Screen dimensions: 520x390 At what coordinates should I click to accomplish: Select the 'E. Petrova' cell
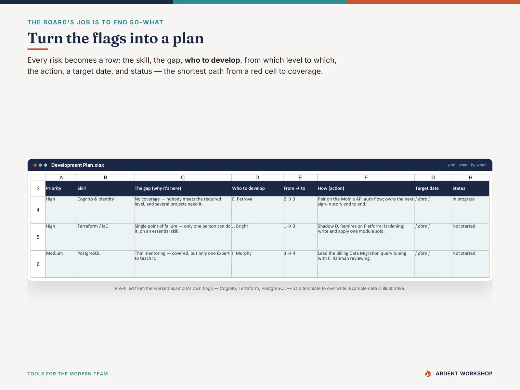tap(257, 210)
